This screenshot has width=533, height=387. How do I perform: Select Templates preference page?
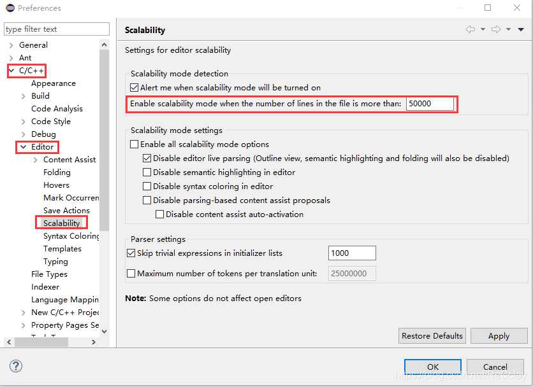[62, 248]
